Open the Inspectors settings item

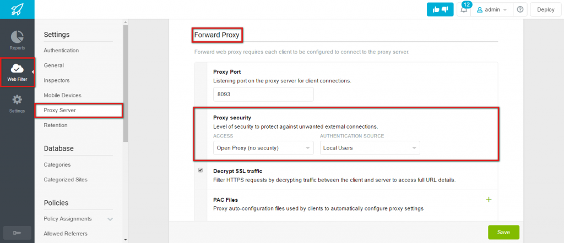click(x=57, y=80)
